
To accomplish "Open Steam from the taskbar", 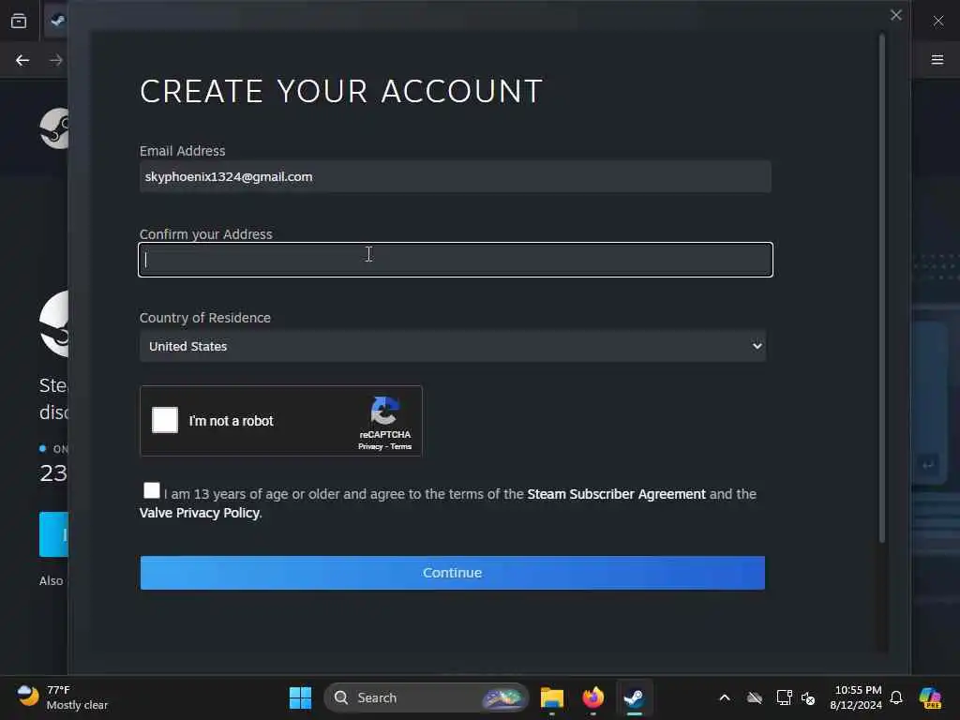I will point(635,697).
